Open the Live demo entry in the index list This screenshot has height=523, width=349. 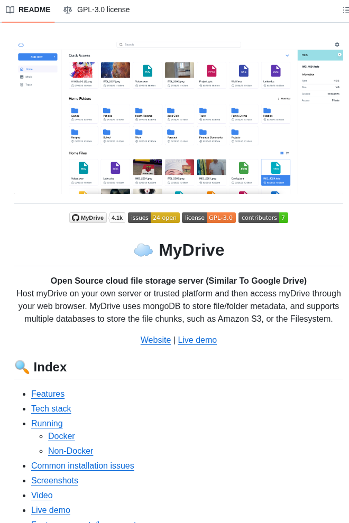(51, 510)
